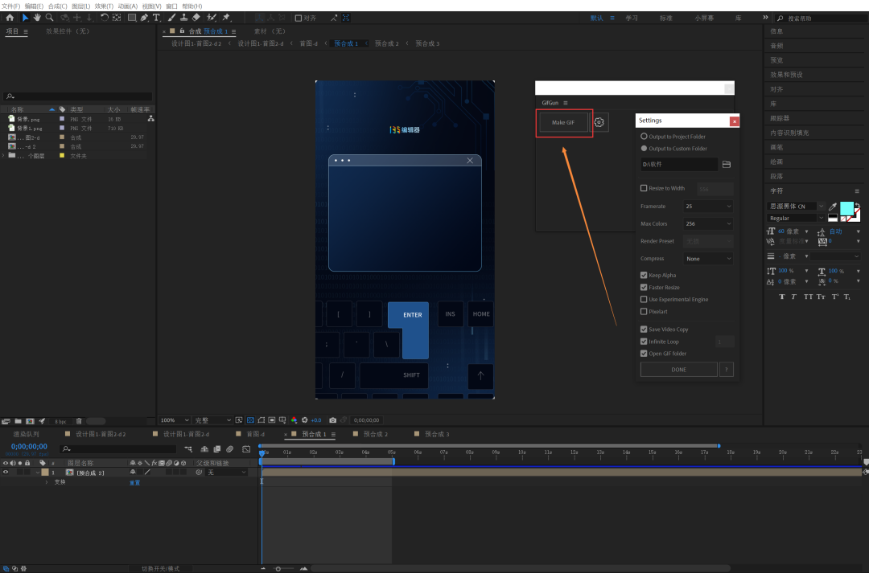869x573 pixels.
Task: Expand the viewer magnification 100% dropdown
Action: point(175,420)
